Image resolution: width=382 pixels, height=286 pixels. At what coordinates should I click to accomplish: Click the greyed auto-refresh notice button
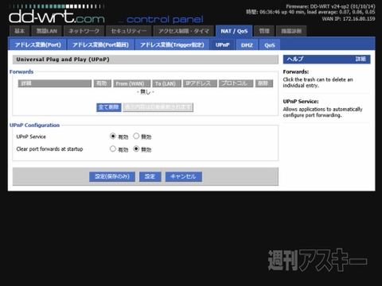(158, 107)
